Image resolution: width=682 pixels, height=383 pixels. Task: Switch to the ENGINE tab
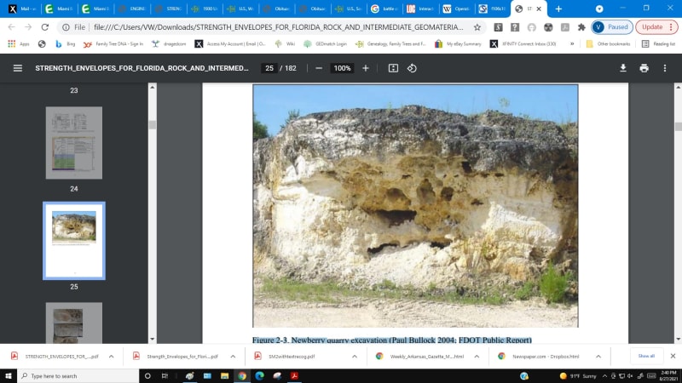(x=131, y=9)
